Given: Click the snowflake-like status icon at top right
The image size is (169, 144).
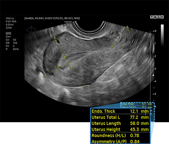Looking at the screenshot, I should tap(162, 17).
